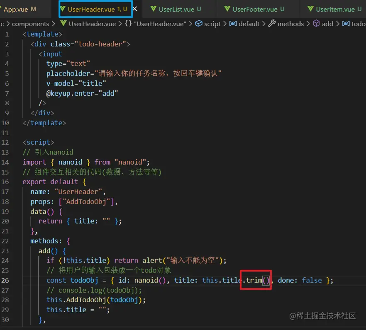Click the Vue icon on UserHeader.vue tab
The height and width of the screenshot is (330, 366).
pos(63,9)
